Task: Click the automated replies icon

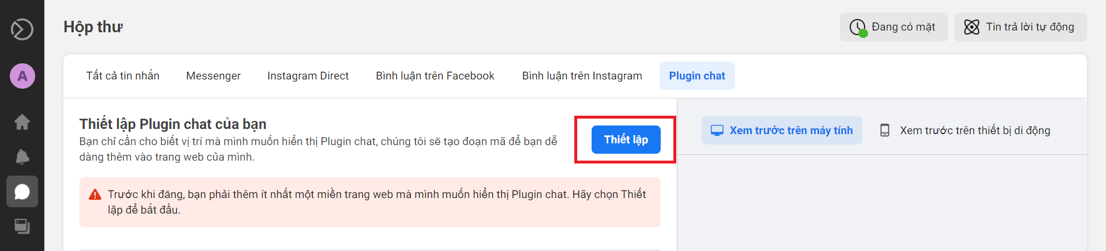Action: pyautogui.click(x=972, y=27)
